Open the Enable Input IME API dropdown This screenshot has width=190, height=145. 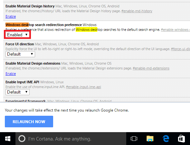pyautogui.click(x=17, y=92)
